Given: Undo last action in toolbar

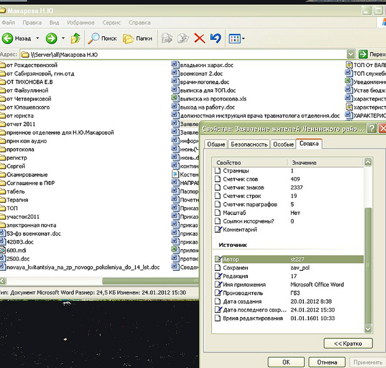Looking at the screenshot, I should pos(216,38).
